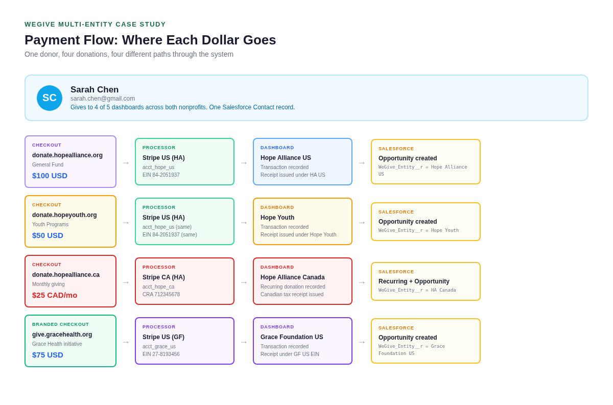This screenshot has width=613, height=405.
Task: Click 'Canadian tax receipt issued' text
Action: (292, 295)
